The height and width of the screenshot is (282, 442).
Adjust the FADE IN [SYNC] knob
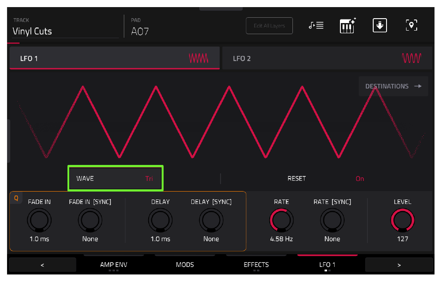(90, 220)
